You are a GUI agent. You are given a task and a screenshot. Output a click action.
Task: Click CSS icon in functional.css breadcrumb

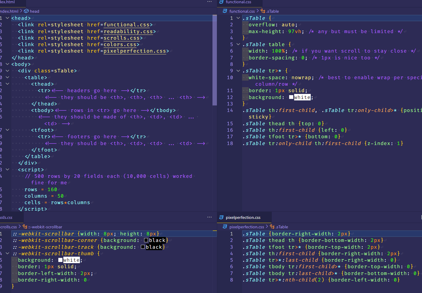225,11
